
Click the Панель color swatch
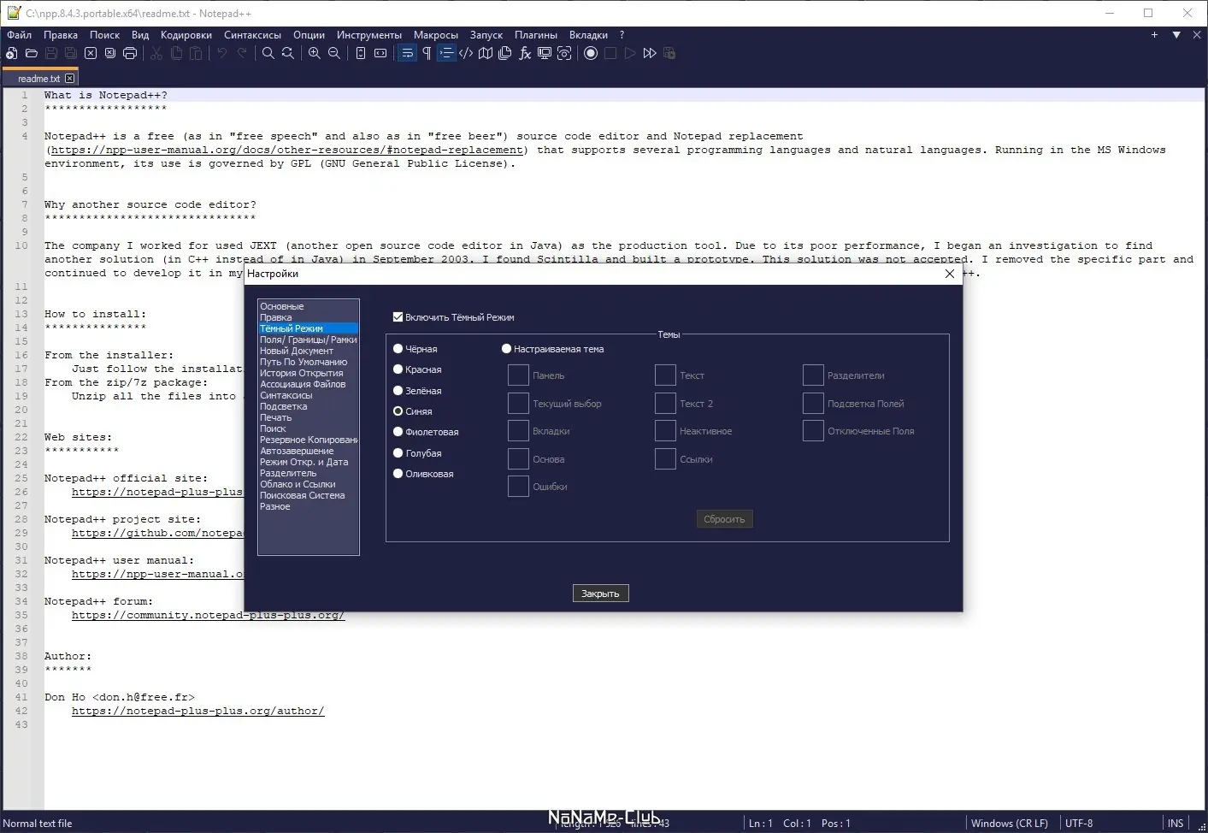coord(518,375)
